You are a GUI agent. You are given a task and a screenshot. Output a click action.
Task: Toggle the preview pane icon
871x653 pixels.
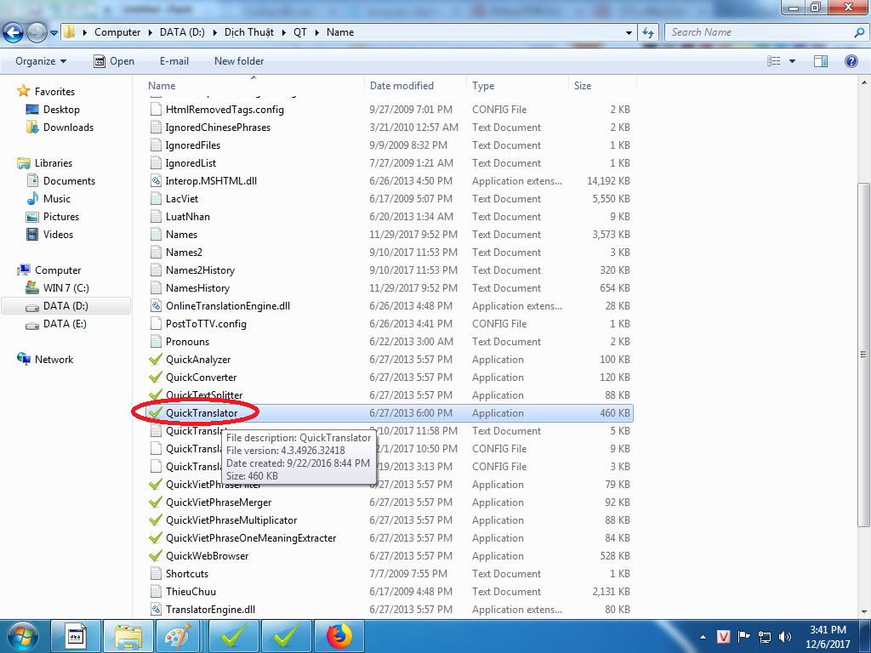click(821, 61)
